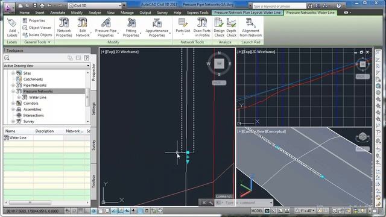Image resolution: width=386 pixels, height=217 pixels.
Task: Open Properties from General Tools panel
Action: (34, 20)
